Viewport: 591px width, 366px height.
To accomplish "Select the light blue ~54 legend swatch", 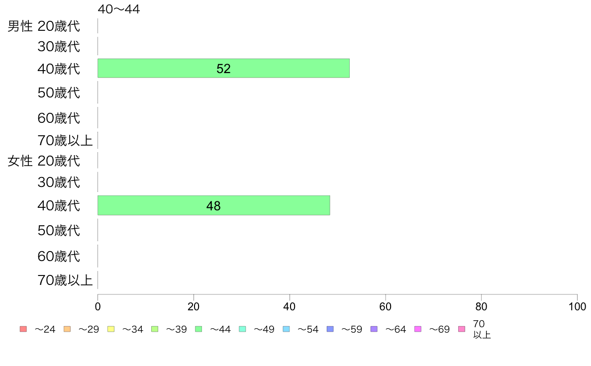I will pyautogui.click(x=286, y=329).
